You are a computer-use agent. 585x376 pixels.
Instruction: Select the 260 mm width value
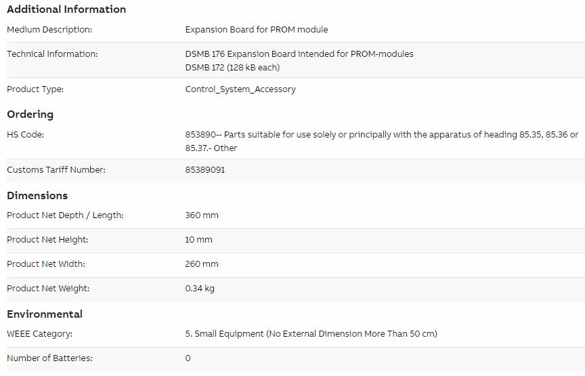(202, 264)
